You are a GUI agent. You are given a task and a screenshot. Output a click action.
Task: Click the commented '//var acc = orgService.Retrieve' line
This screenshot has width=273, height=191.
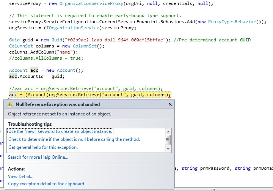click(86, 88)
